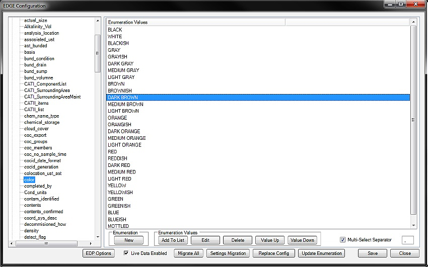Screen dimensions: 428x267
Task: Select decommisioned_how tree item
Action: click(x=45, y=224)
